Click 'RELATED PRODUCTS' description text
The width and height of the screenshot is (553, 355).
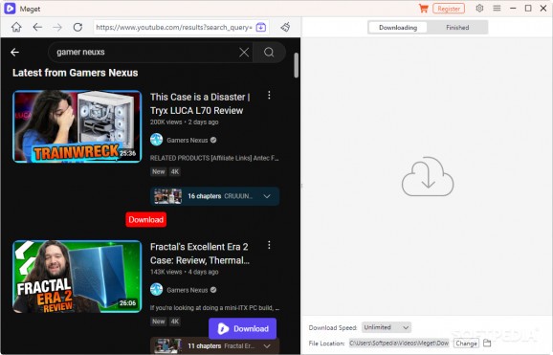(x=214, y=158)
